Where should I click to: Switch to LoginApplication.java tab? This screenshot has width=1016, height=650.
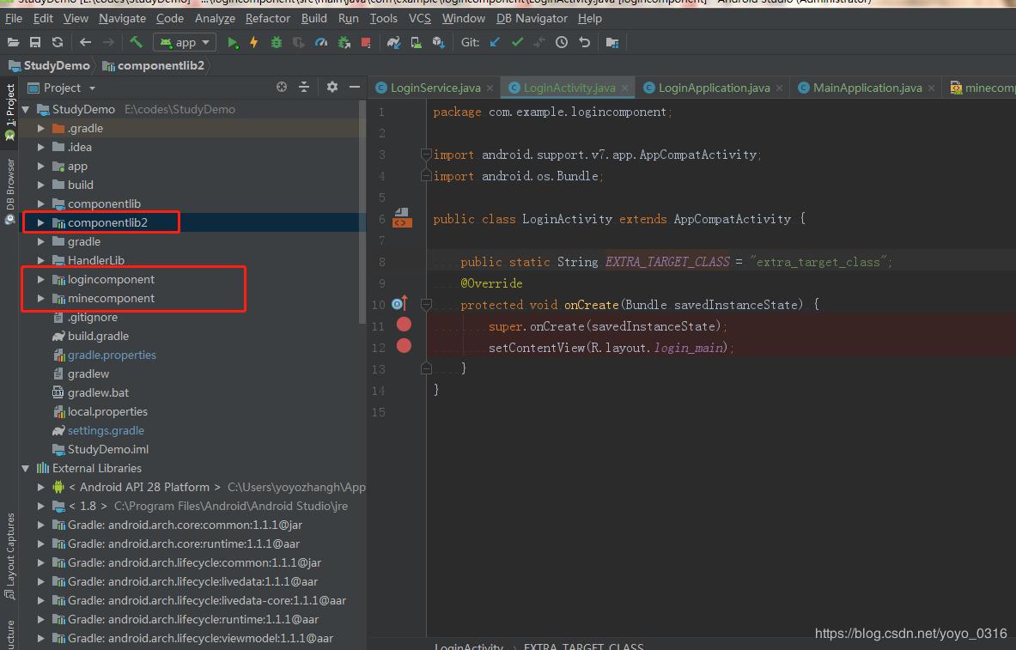(x=714, y=88)
